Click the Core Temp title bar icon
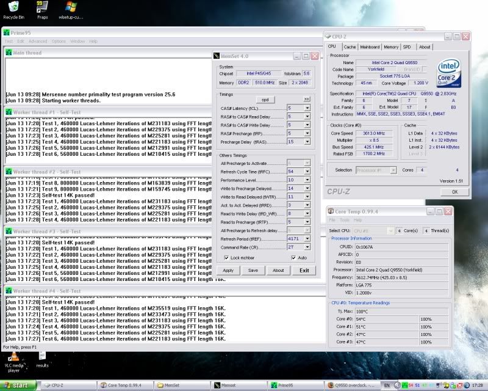488x391 pixels. [x=331, y=211]
